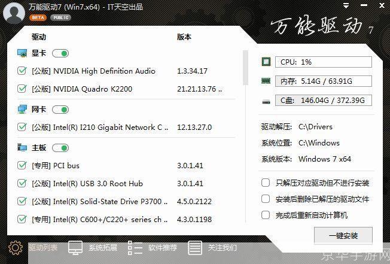Click the 主板 category icon
Screen dimensions: 390x264
coord(22,147)
